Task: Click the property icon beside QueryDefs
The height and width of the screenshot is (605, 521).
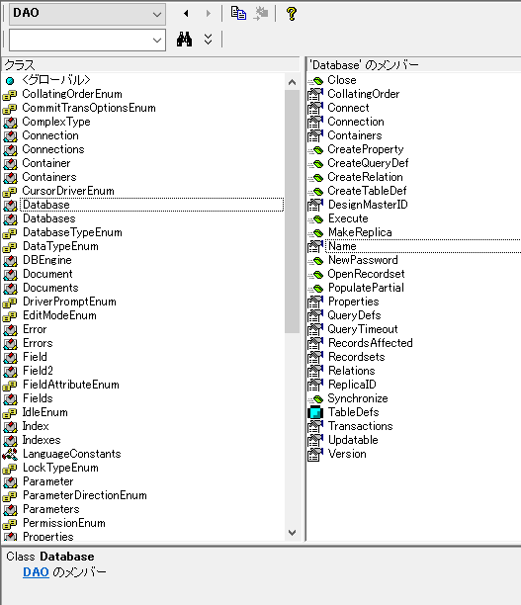Action: [315, 315]
